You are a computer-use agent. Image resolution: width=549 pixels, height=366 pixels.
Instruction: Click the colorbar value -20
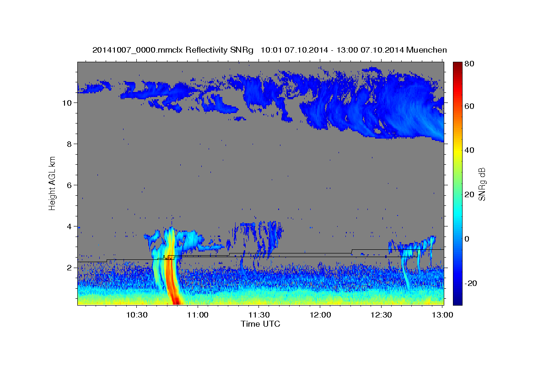pos(470,283)
